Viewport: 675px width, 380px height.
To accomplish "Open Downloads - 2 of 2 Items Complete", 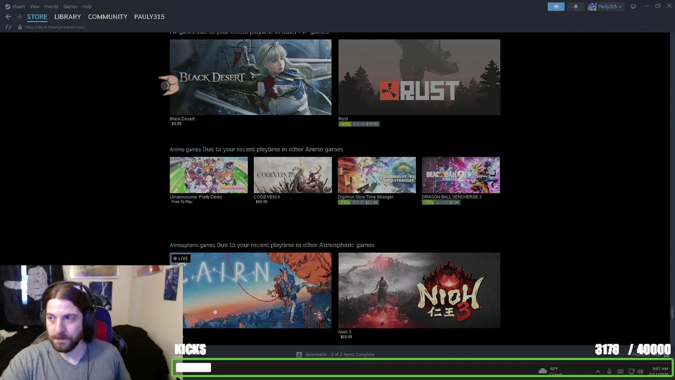I will click(340, 354).
